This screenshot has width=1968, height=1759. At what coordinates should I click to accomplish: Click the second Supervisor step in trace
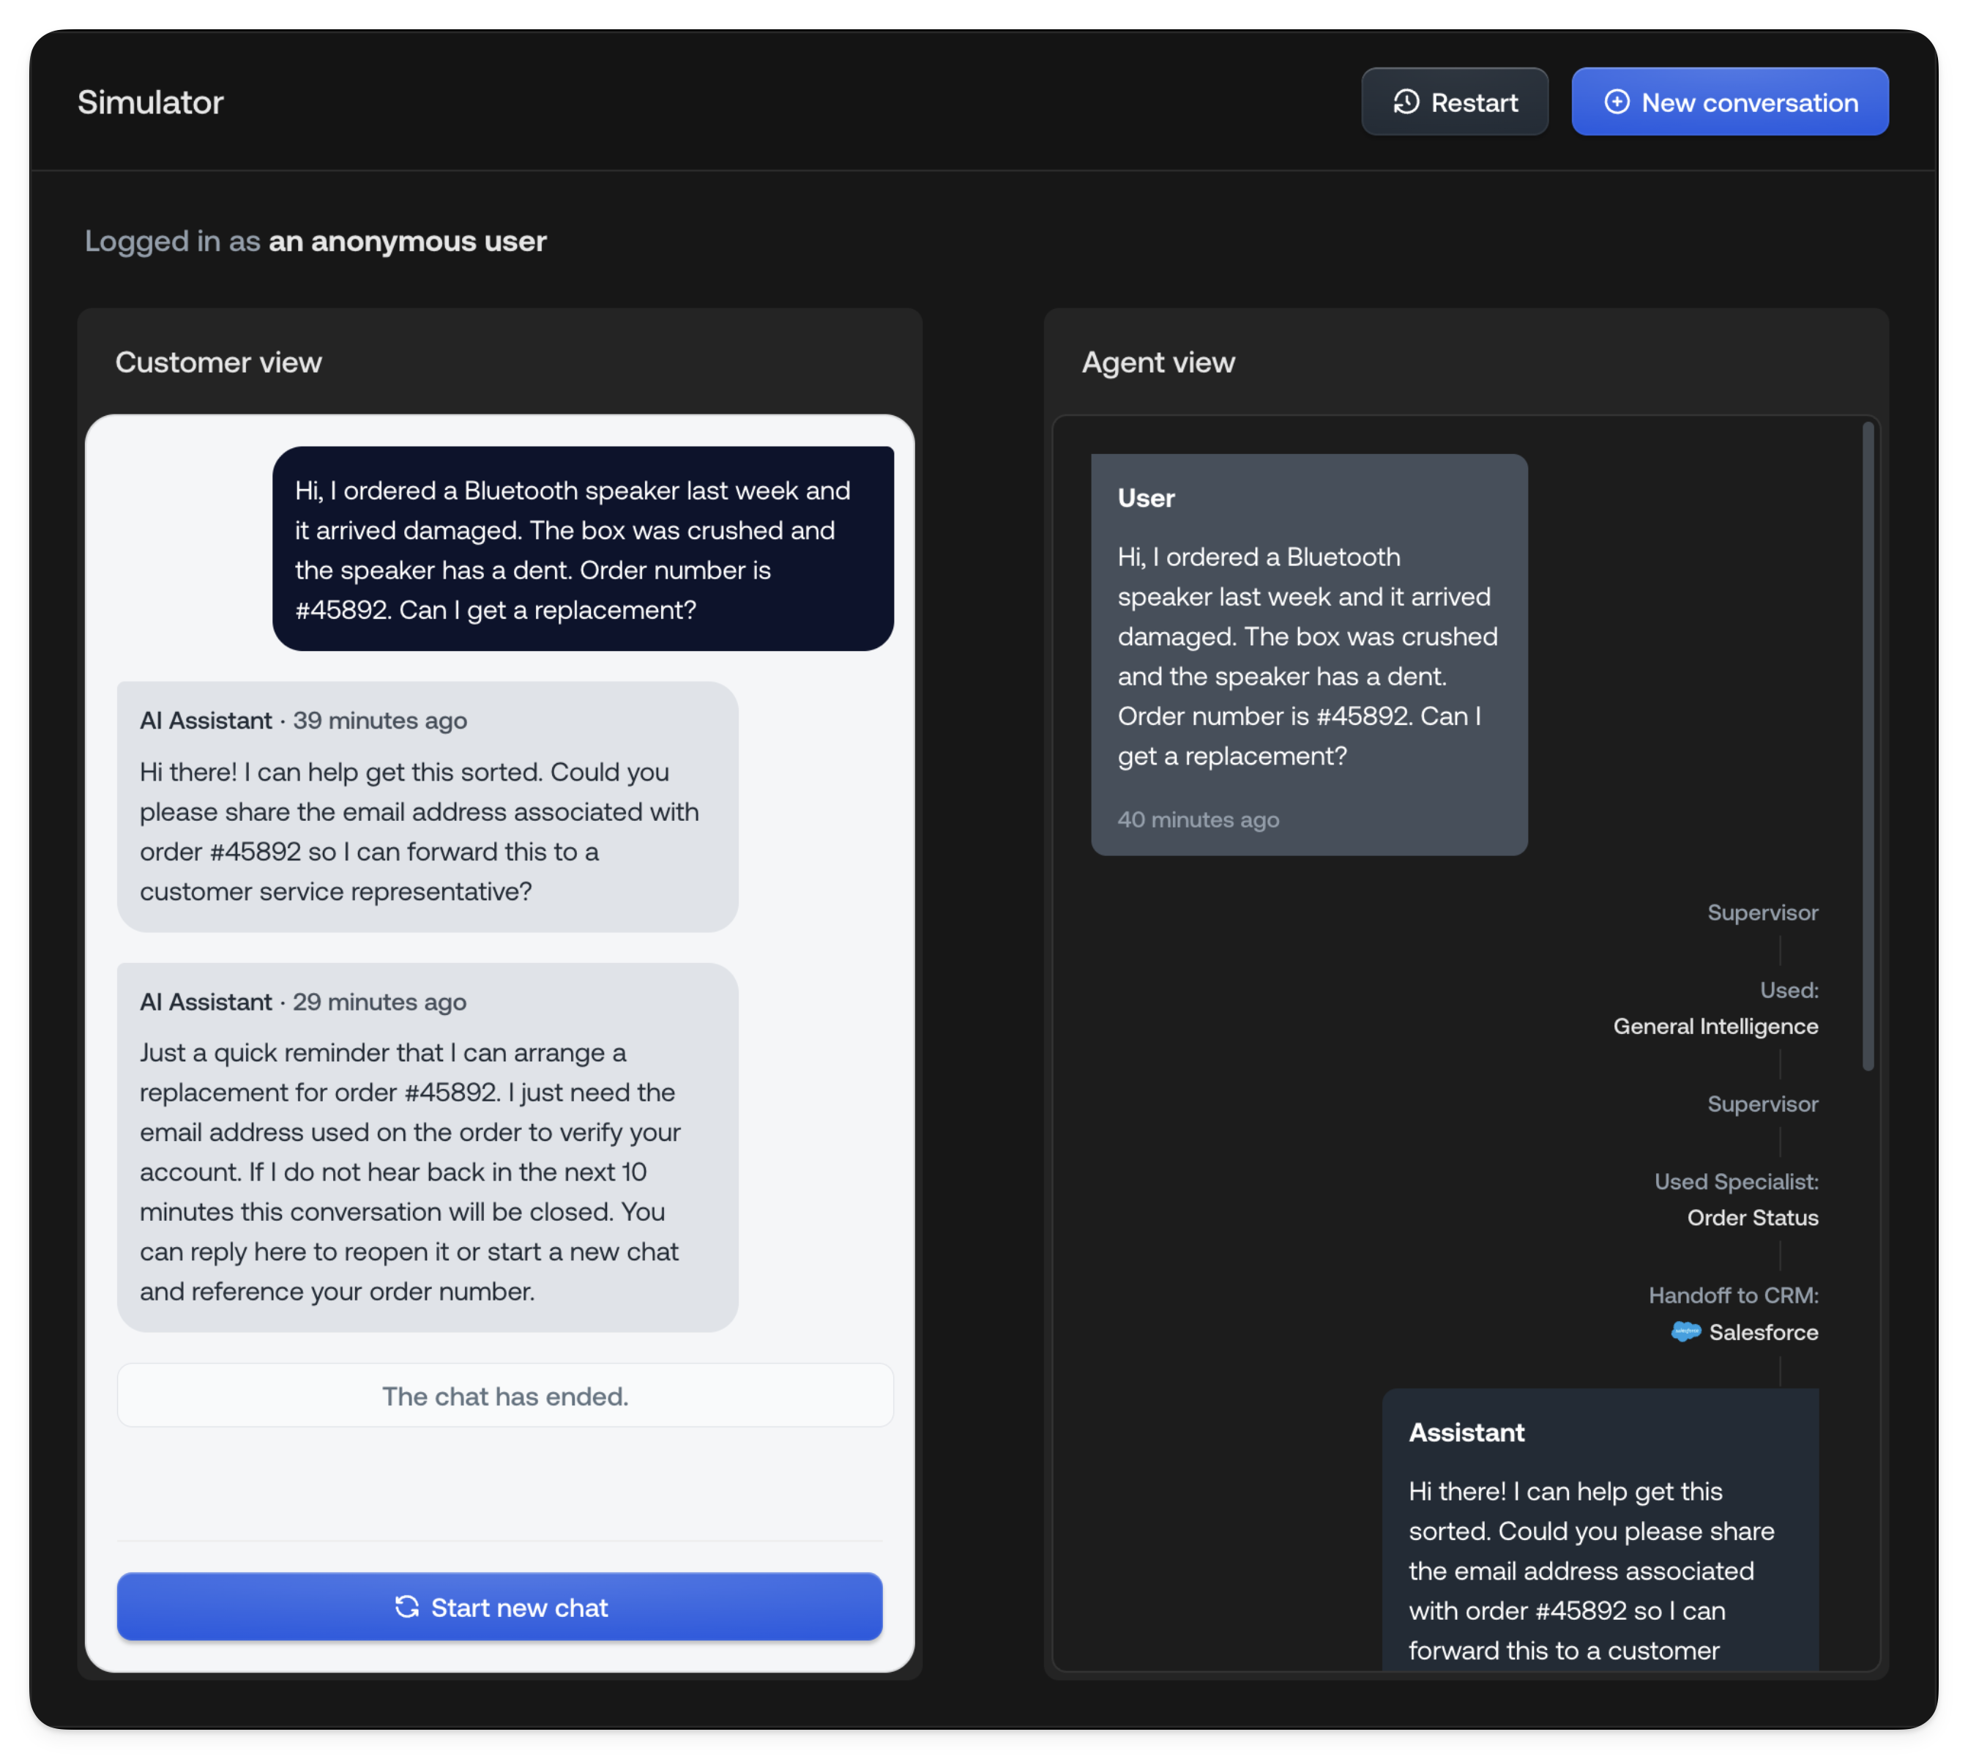(x=1762, y=1104)
